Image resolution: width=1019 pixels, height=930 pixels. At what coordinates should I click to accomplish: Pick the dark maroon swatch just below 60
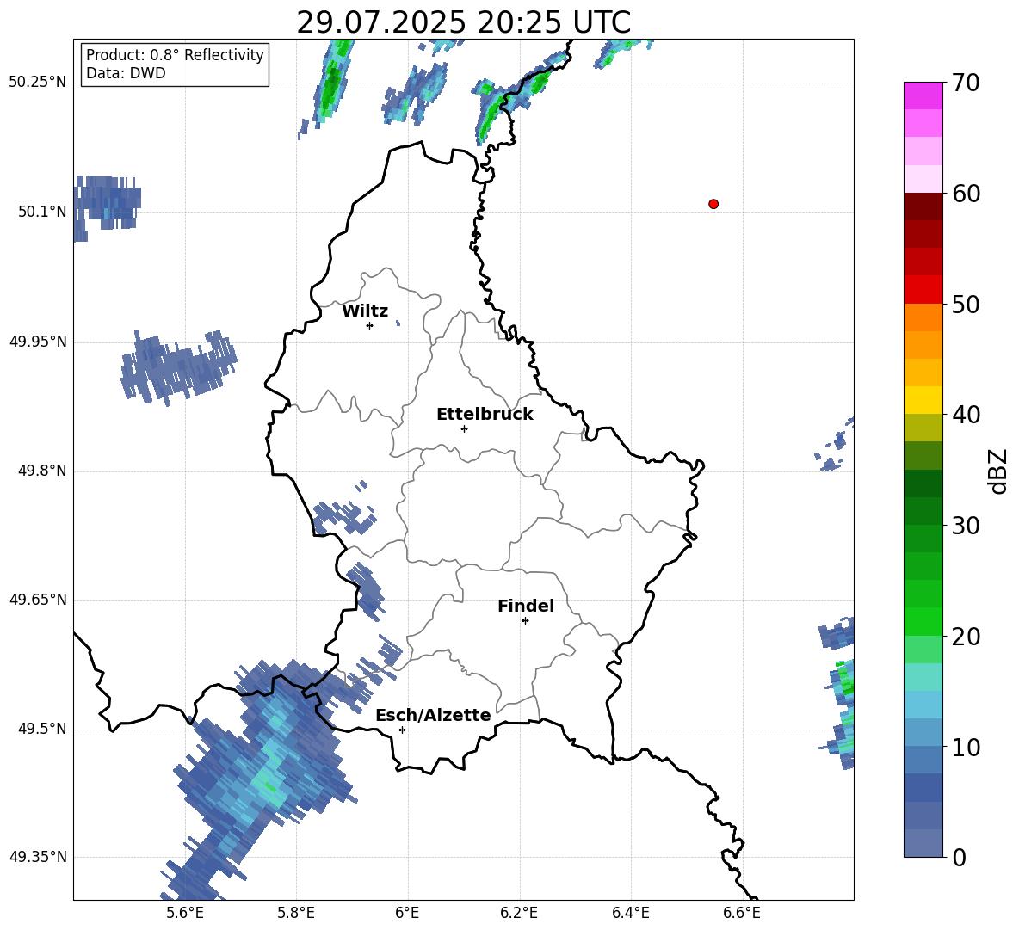[923, 206]
